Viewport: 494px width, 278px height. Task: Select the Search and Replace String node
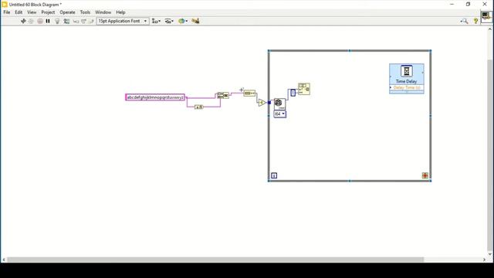(x=223, y=95)
